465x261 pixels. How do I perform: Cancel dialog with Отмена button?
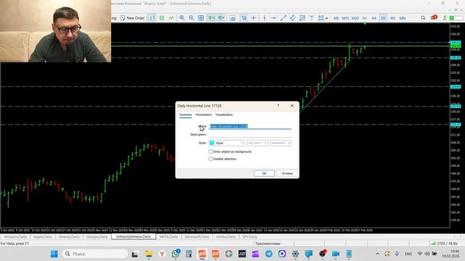[287, 173]
